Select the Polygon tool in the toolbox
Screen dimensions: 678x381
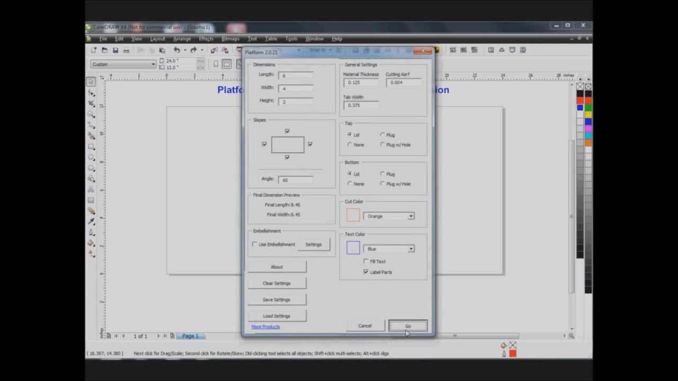click(x=91, y=168)
